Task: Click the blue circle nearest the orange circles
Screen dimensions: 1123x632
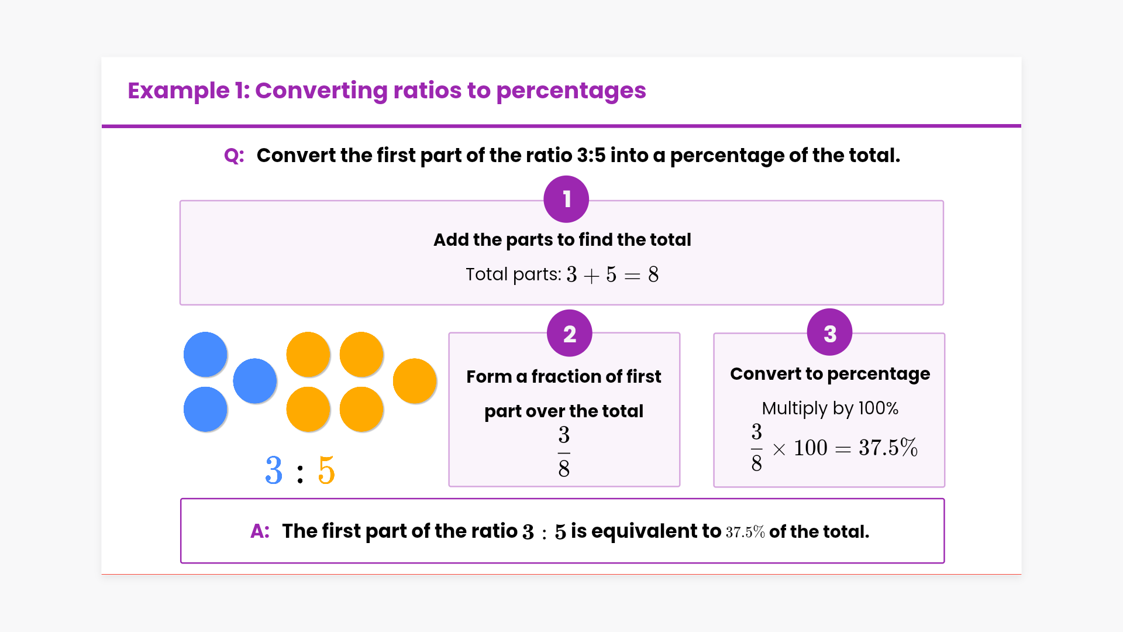Action: pyautogui.click(x=254, y=381)
